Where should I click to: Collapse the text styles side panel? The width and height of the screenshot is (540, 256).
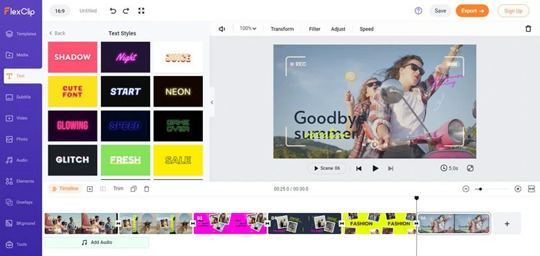click(x=212, y=102)
